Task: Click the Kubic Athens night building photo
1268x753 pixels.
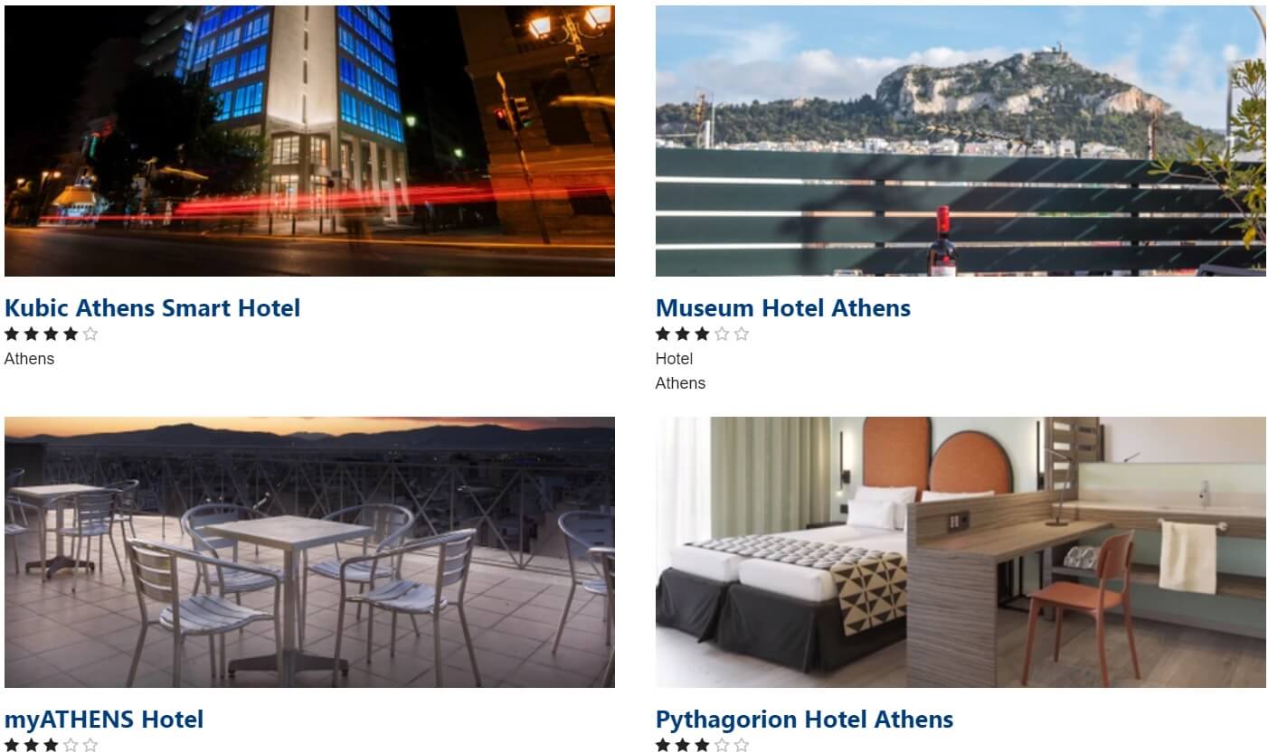Action: (x=309, y=140)
